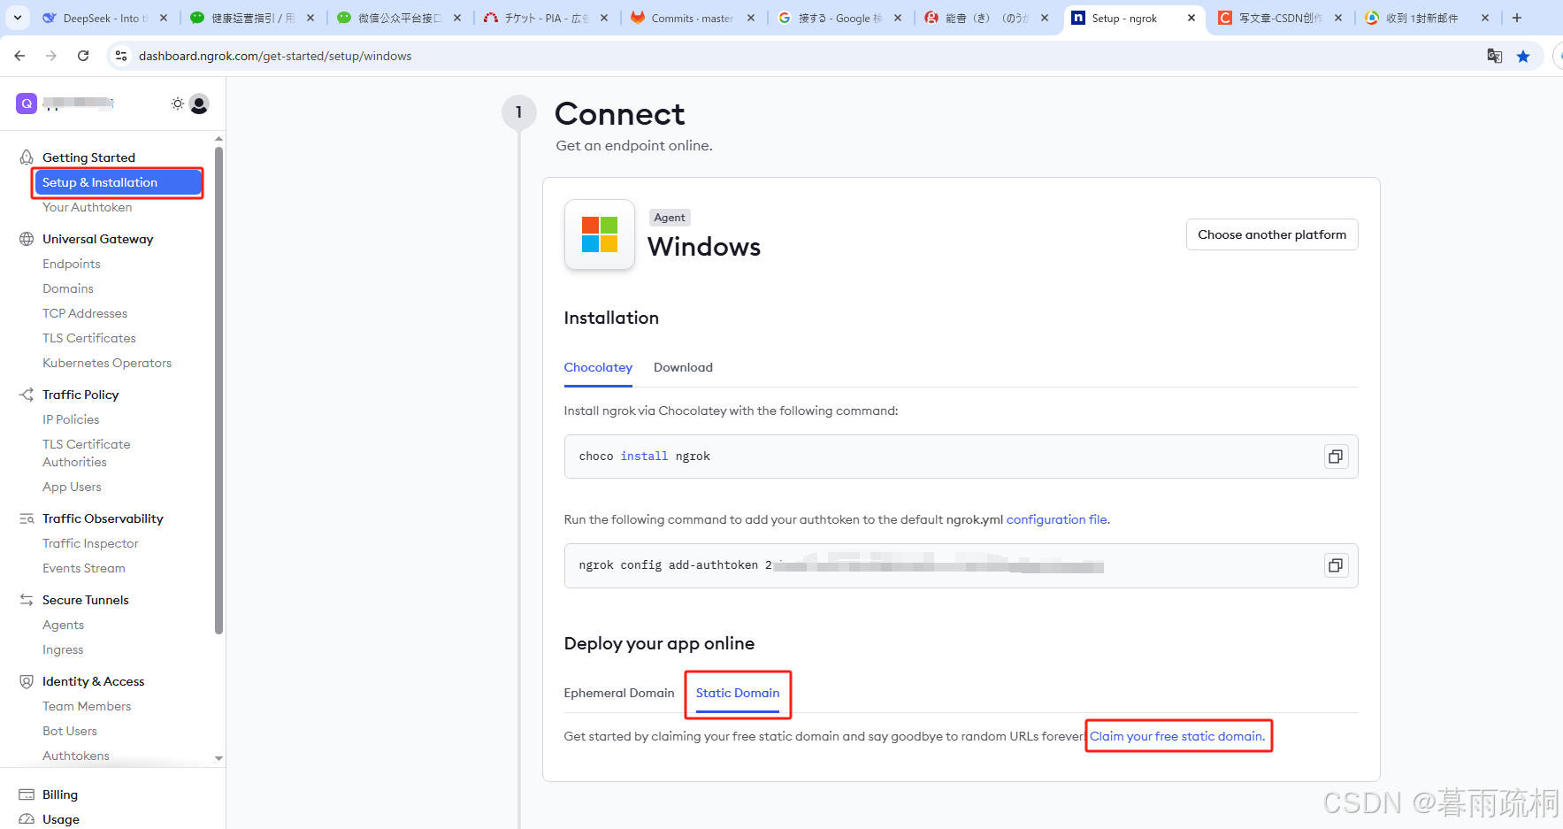Open App Users in the sidebar
The height and width of the screenshot is (829, 1563).
[x=72, y=487]
